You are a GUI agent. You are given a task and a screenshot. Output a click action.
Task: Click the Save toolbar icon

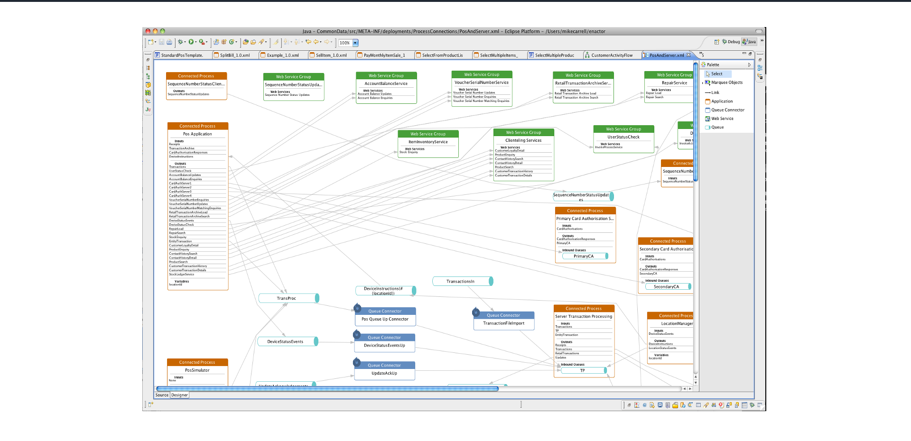[161, 42]
